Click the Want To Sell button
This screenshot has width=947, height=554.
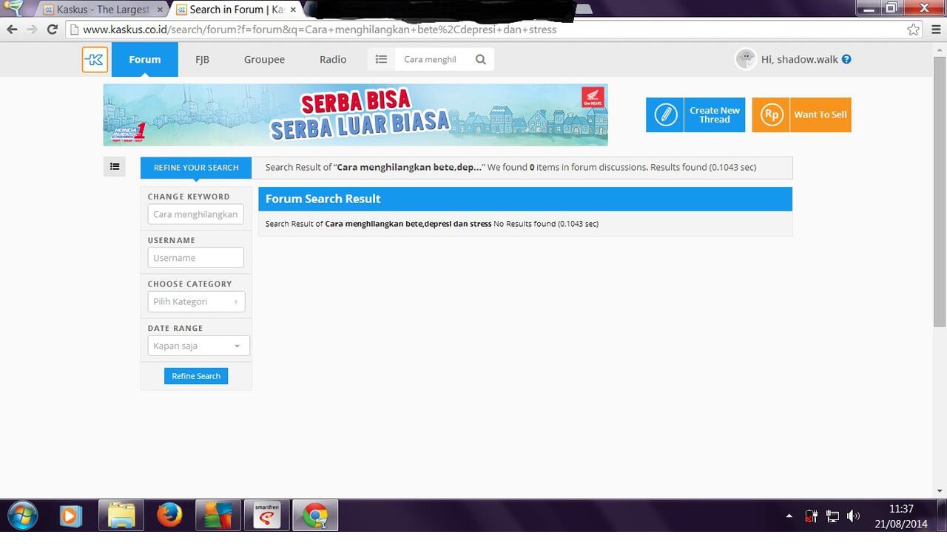point(801,115)
